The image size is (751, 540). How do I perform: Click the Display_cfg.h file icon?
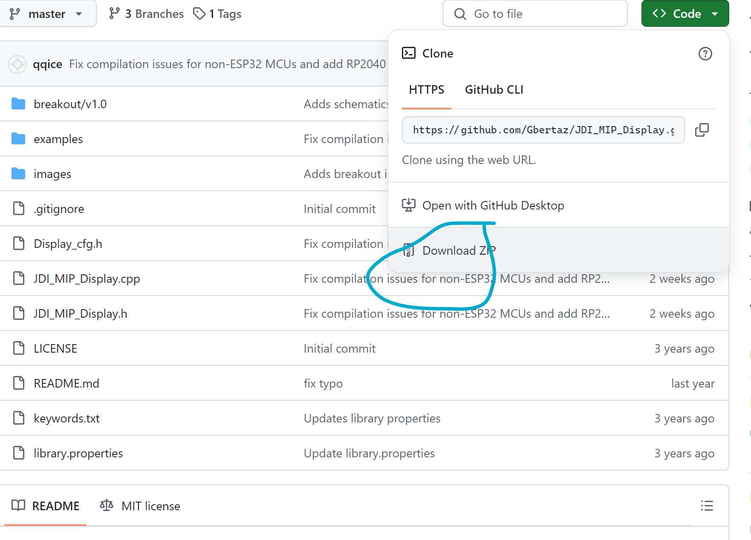pyautogui.click(x=19, y=243)
